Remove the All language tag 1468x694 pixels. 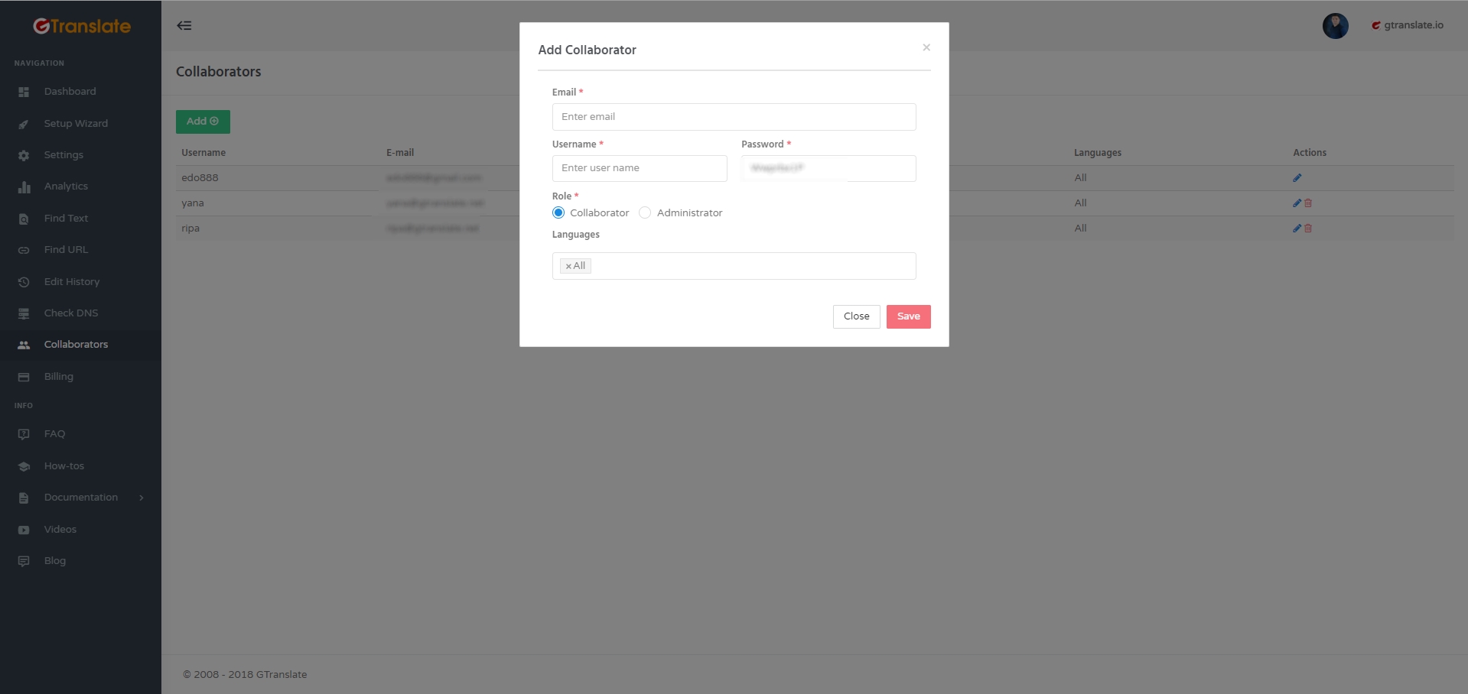[x=568, y=266]
